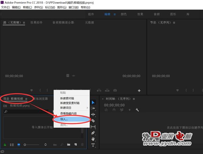203x154 pixels.
Task: Click the Creative Cloud icon in status bar
Action: pyautogui.click(x=2, y=152)
